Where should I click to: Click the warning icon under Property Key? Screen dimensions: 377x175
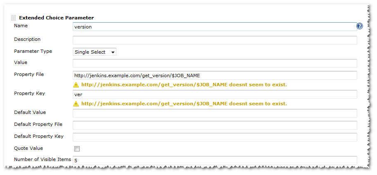coord(76,104)
